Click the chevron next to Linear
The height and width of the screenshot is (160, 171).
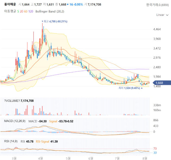pos(167,15)
